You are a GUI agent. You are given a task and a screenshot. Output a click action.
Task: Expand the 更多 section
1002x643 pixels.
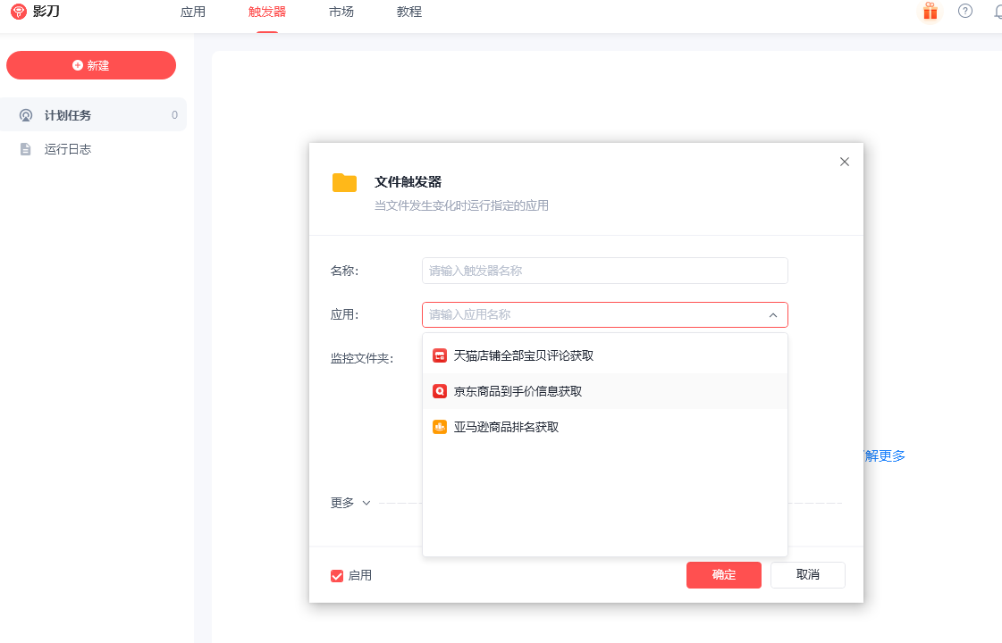coord(350,503)
